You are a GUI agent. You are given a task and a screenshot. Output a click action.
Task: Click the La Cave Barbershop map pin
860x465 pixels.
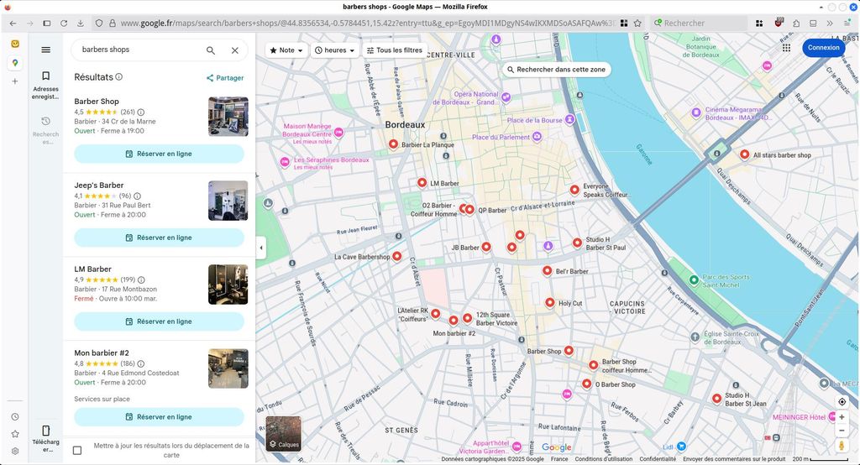[x=396, y=256]
